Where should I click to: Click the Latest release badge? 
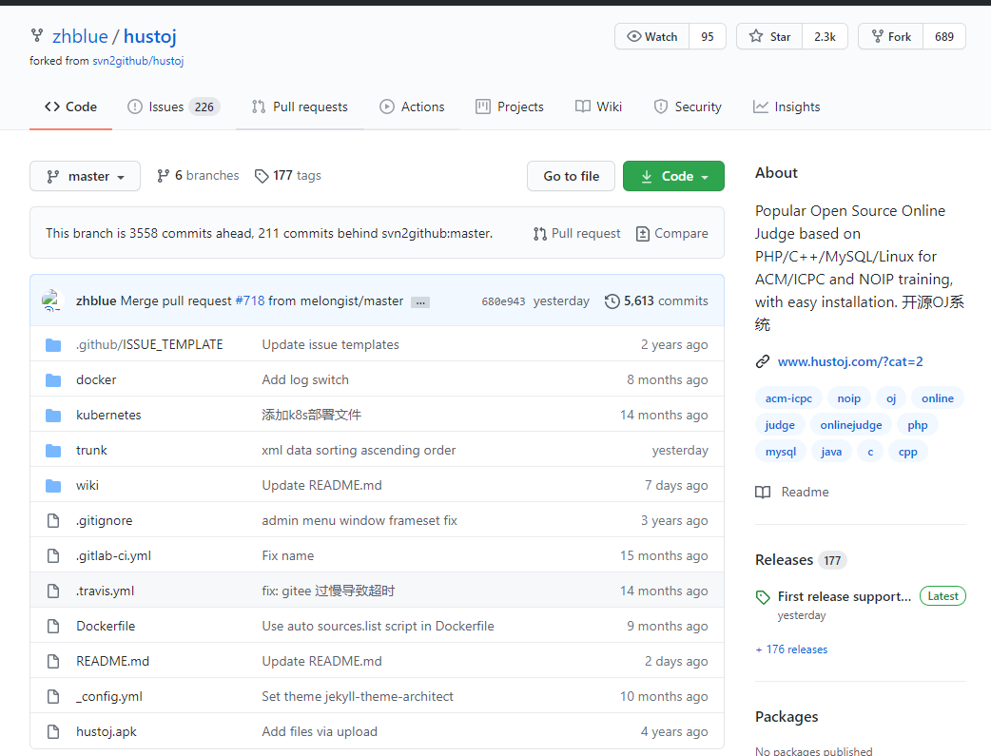click(942, 596)
